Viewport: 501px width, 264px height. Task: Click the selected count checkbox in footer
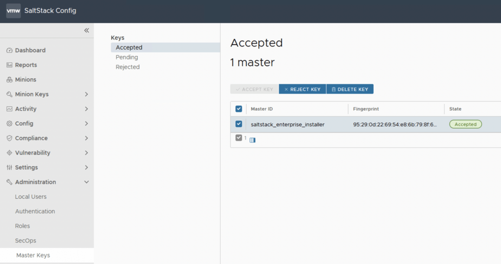239,138
